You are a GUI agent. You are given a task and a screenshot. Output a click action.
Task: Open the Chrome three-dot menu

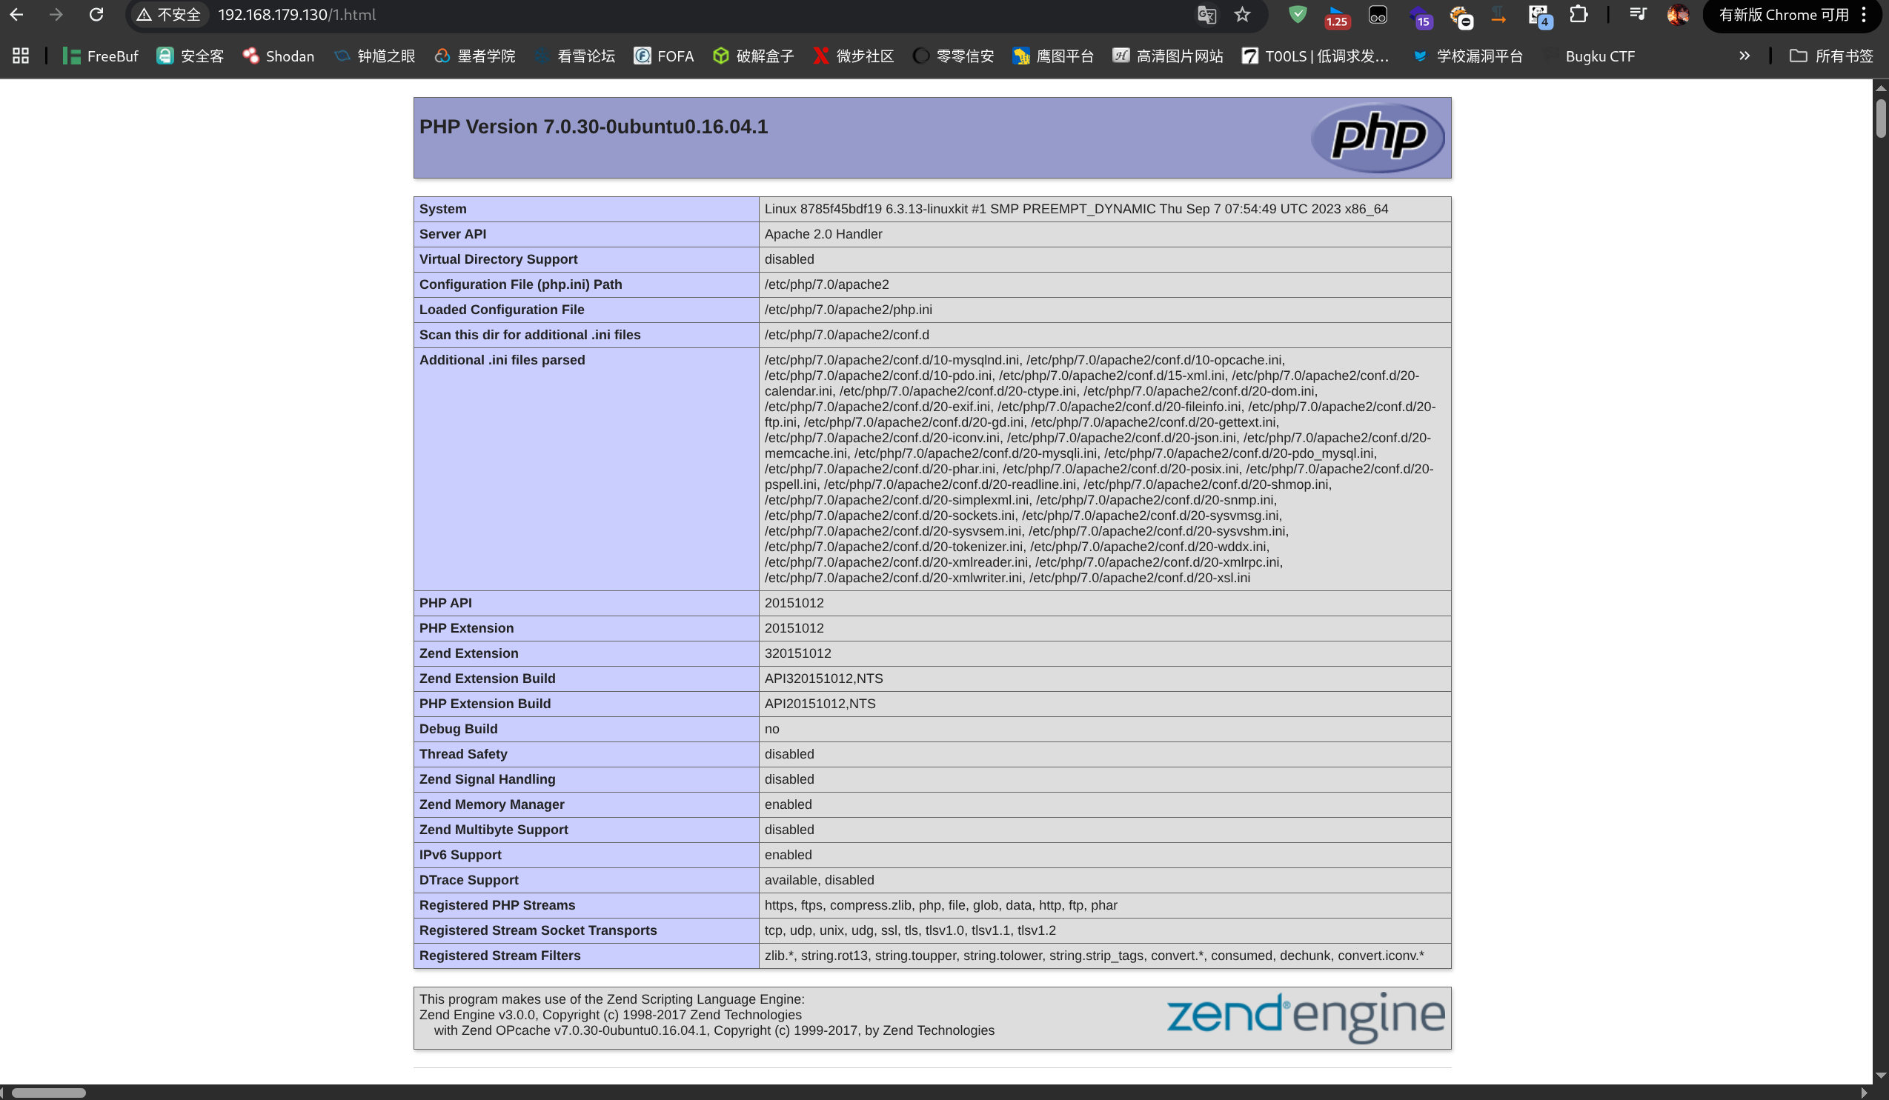[x=1864, y=14]
